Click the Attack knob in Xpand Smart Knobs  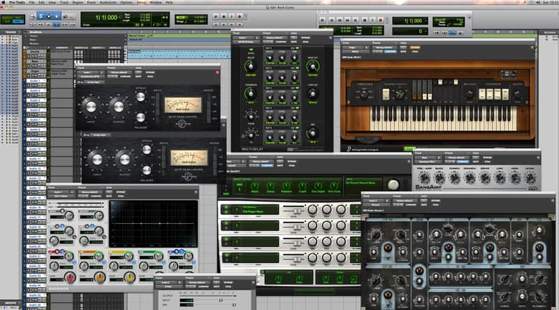(254, 185)
